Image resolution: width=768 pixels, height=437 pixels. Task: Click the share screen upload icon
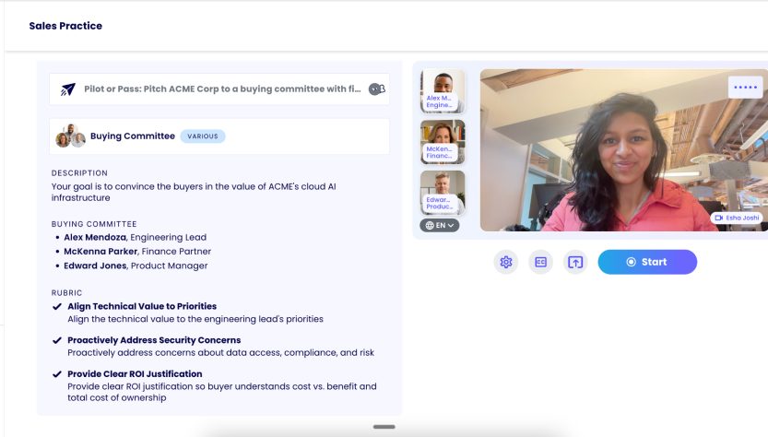click(575, 262)
